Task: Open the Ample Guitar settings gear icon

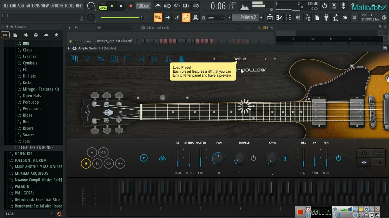Action: tap(154, 59)
